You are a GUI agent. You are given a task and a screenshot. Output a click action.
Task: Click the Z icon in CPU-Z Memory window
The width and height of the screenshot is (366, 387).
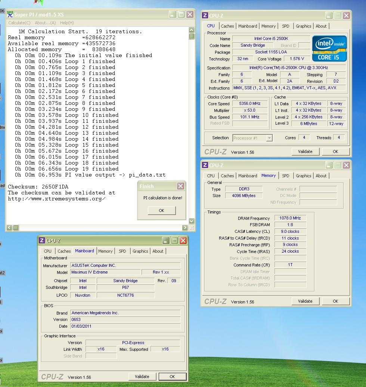[205, 165]
